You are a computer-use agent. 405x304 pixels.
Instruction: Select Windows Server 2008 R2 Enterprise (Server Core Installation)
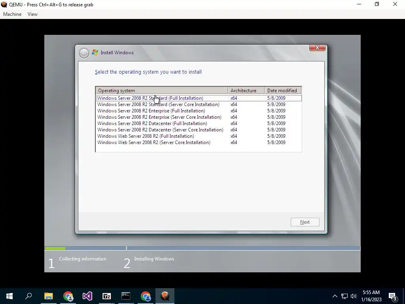[199, 117]
